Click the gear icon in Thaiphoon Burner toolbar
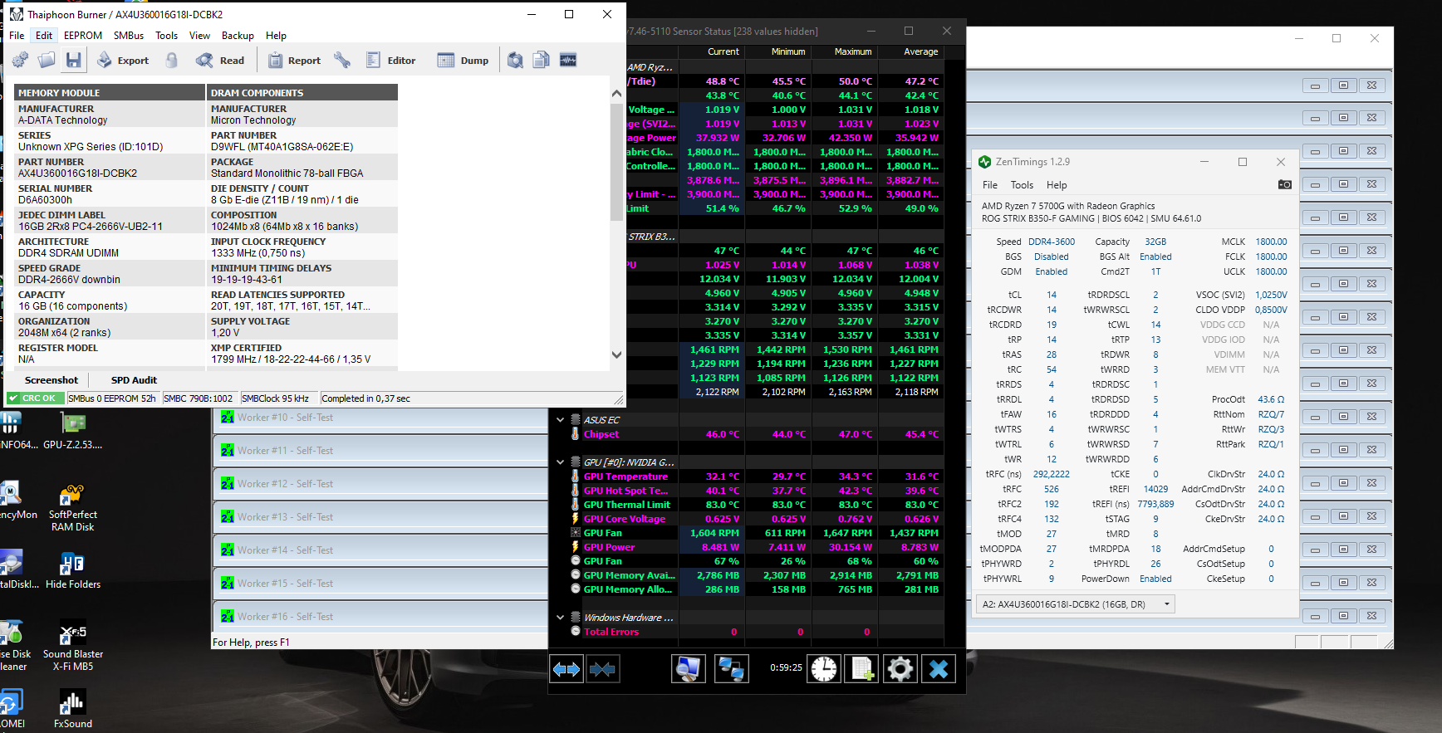Image resolution: width=1442 pixels, height=733 pixels. point(21,60)
